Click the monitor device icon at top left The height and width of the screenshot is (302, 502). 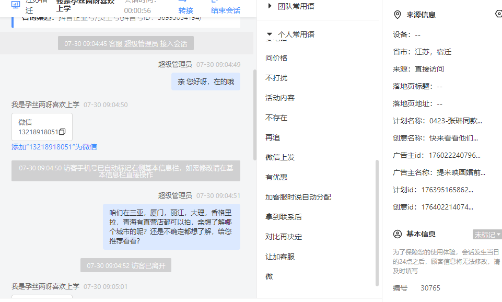point(15,5)
